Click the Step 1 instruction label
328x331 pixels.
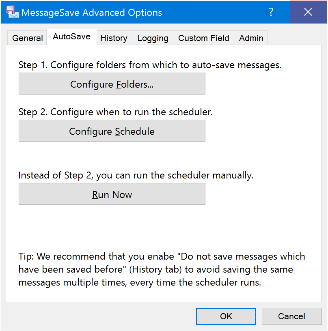tap(150, 65)
